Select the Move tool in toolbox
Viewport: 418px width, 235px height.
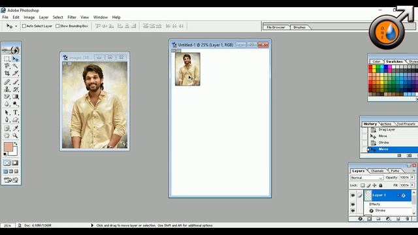point(15,59)
